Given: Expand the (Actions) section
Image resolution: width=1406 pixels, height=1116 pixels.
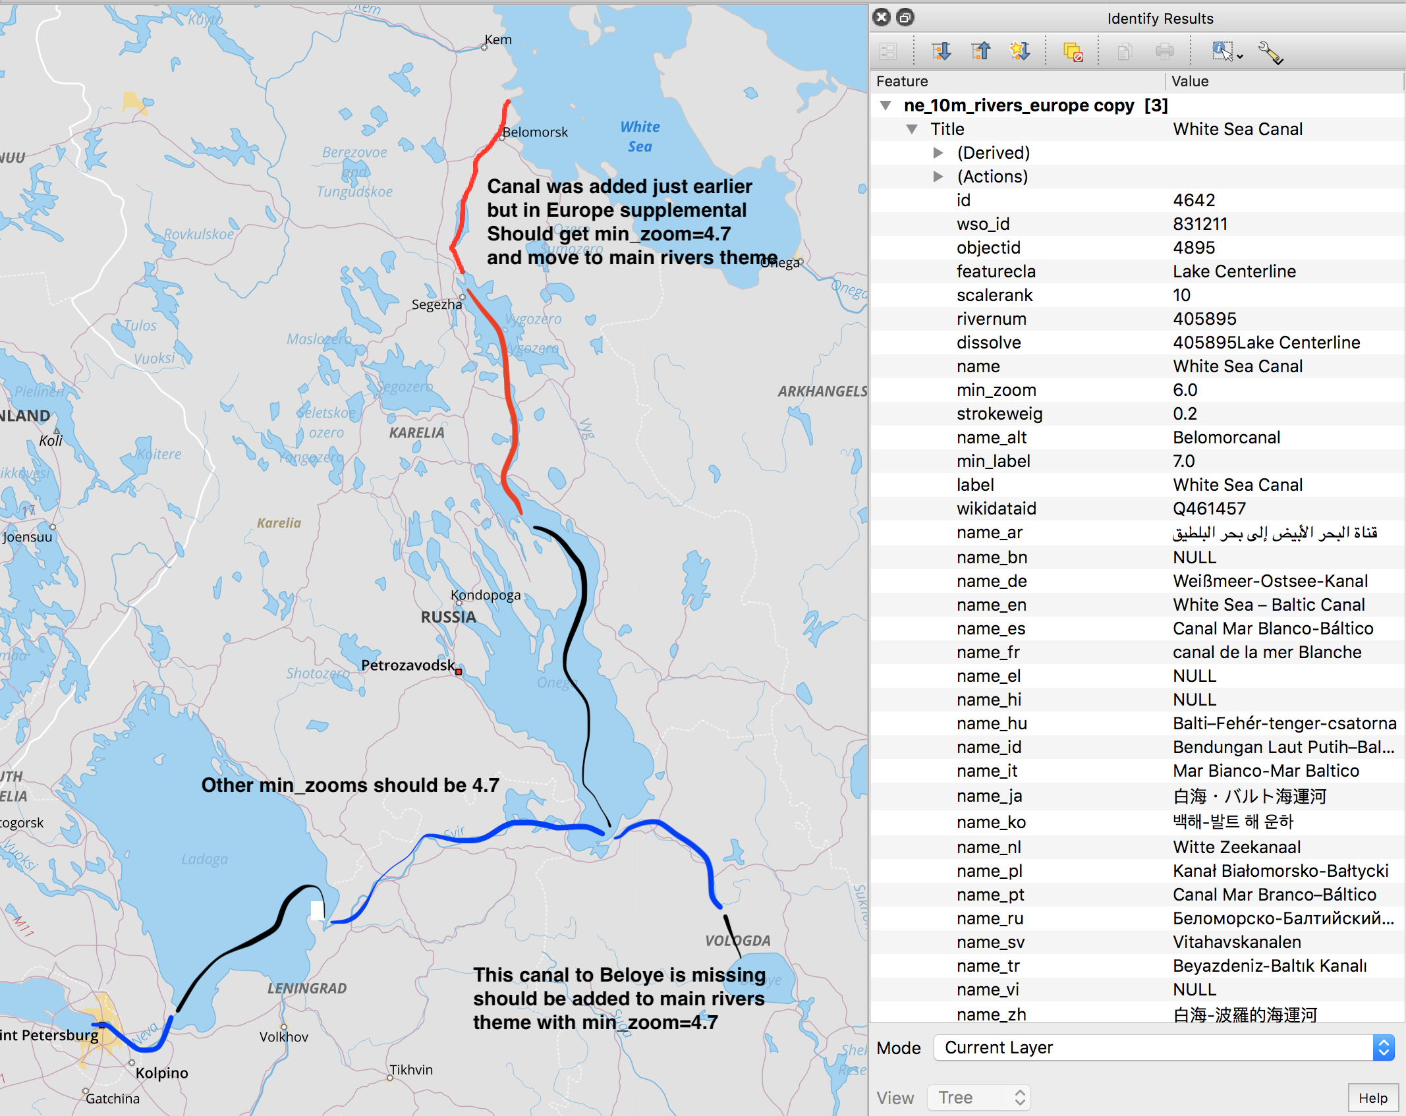Looking at the screenshot, I should click(x=938, y=177).
